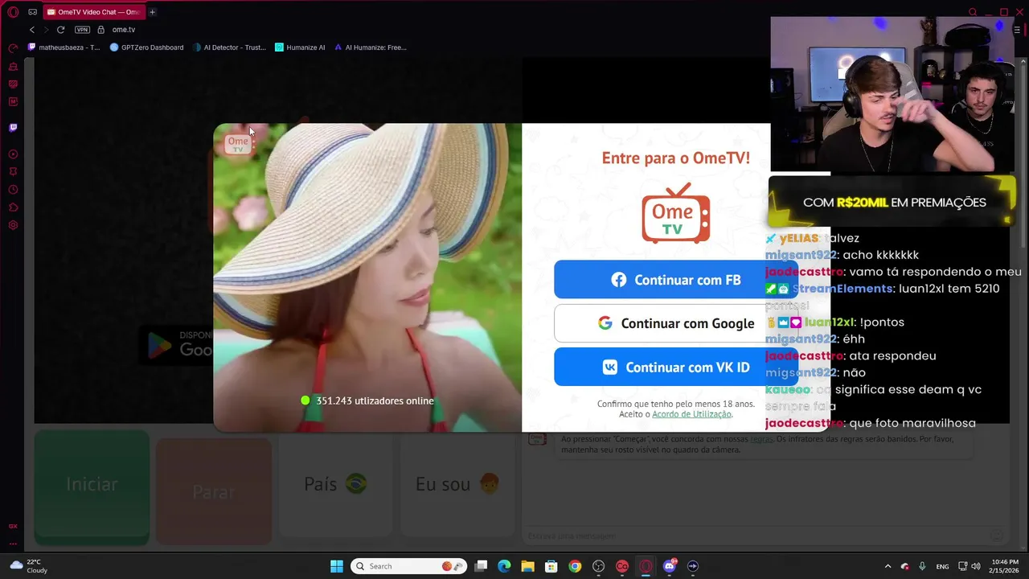Screen dimensions: 1029x579
Task: Switch to the OmeTV Video Chat tab
Action: pyautogui.click(x=92, y=12)
